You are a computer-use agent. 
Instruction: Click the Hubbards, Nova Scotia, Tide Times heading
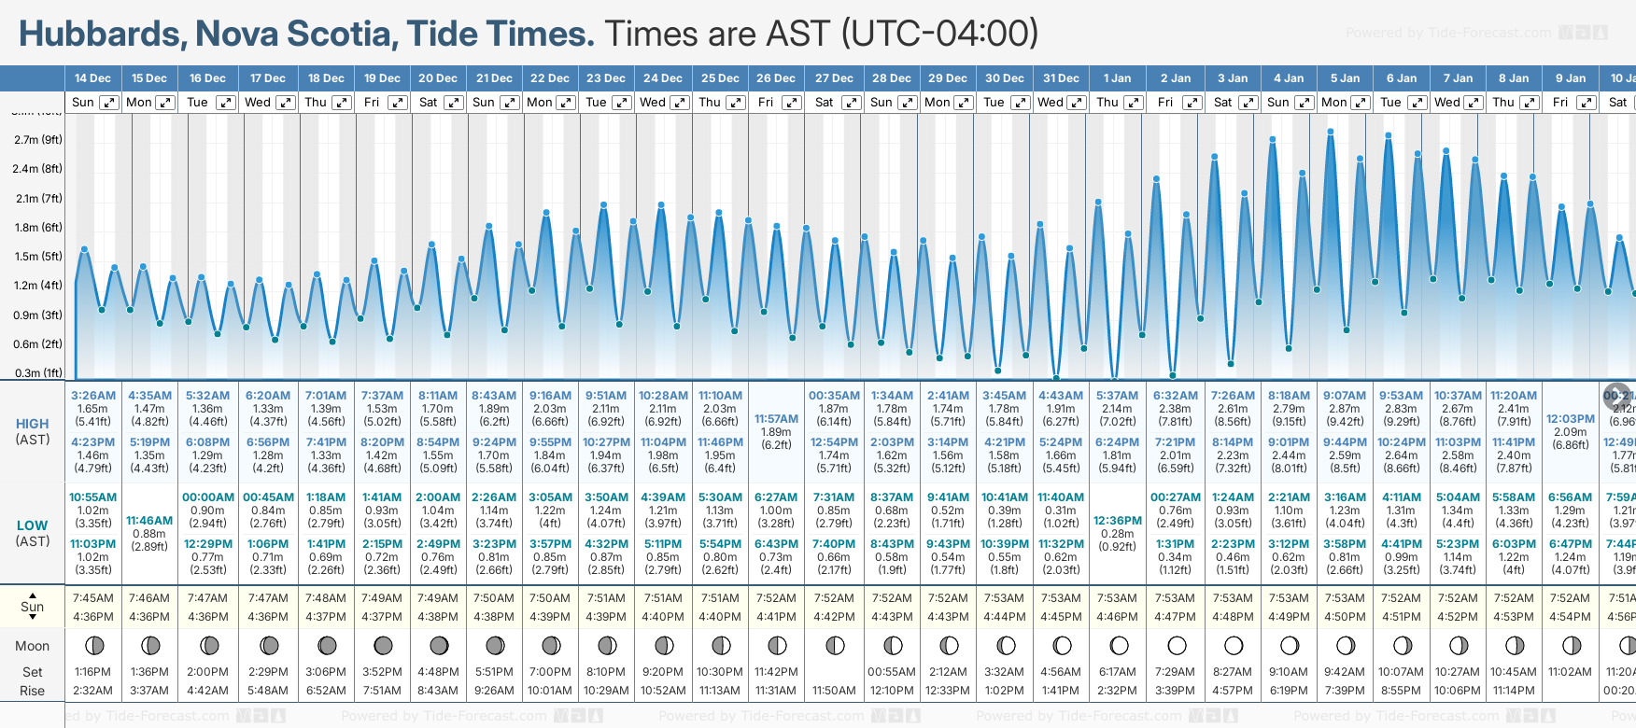306,34
